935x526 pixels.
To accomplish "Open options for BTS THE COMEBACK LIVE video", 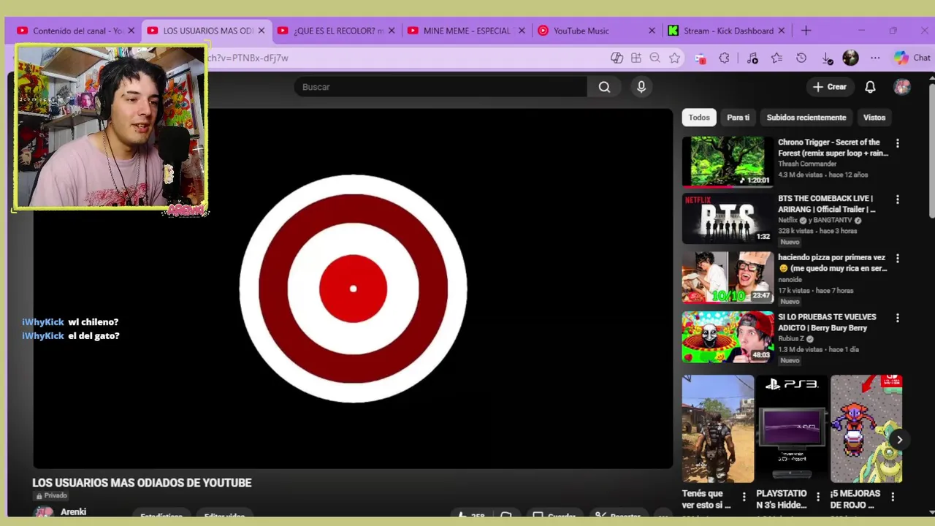I will 898,199.
